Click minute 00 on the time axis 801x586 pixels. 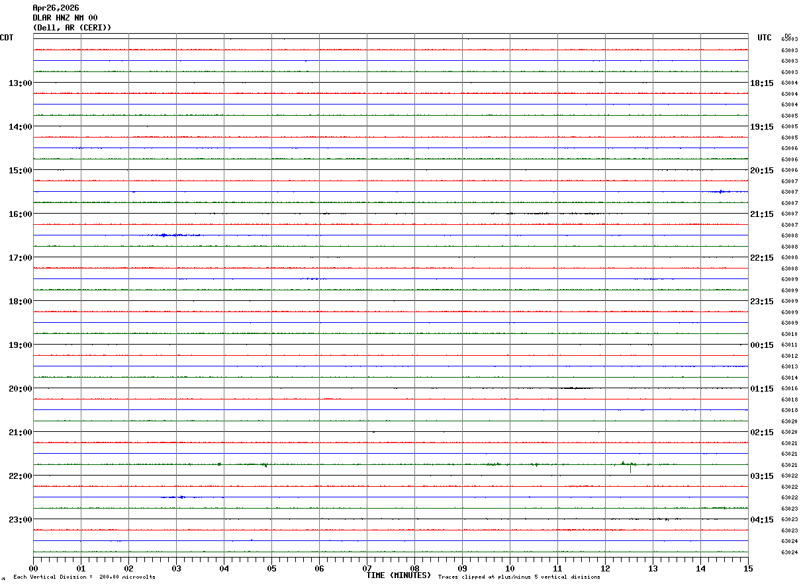(x=33, y=568)
